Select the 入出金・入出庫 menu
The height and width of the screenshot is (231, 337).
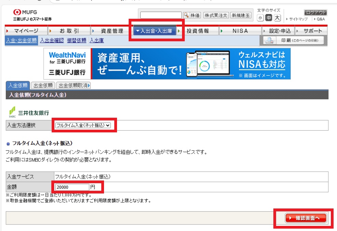tap(155, 31)
